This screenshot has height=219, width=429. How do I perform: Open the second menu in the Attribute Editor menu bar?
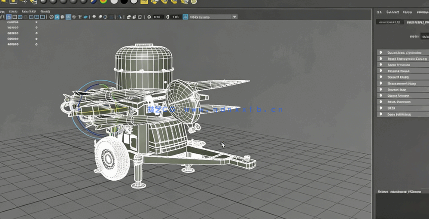point(392,12)
